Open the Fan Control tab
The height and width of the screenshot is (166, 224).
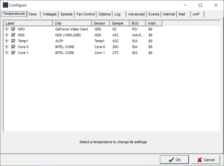(x=85, y=14)
